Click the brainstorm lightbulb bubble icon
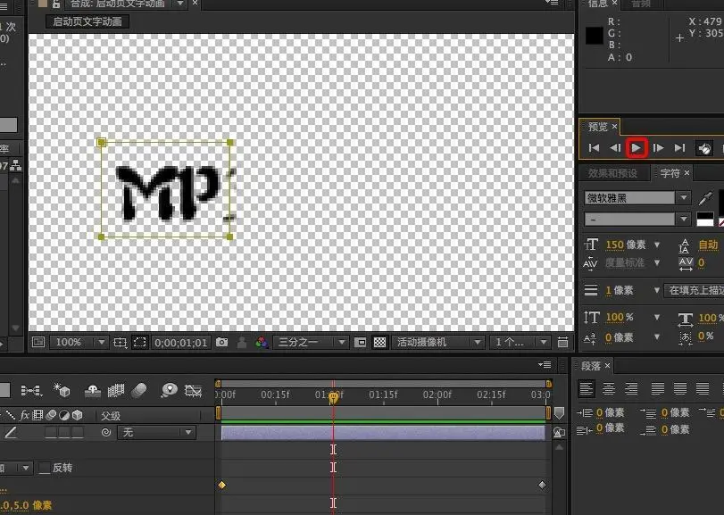The image size is (724, 515). tap(169, 390)
